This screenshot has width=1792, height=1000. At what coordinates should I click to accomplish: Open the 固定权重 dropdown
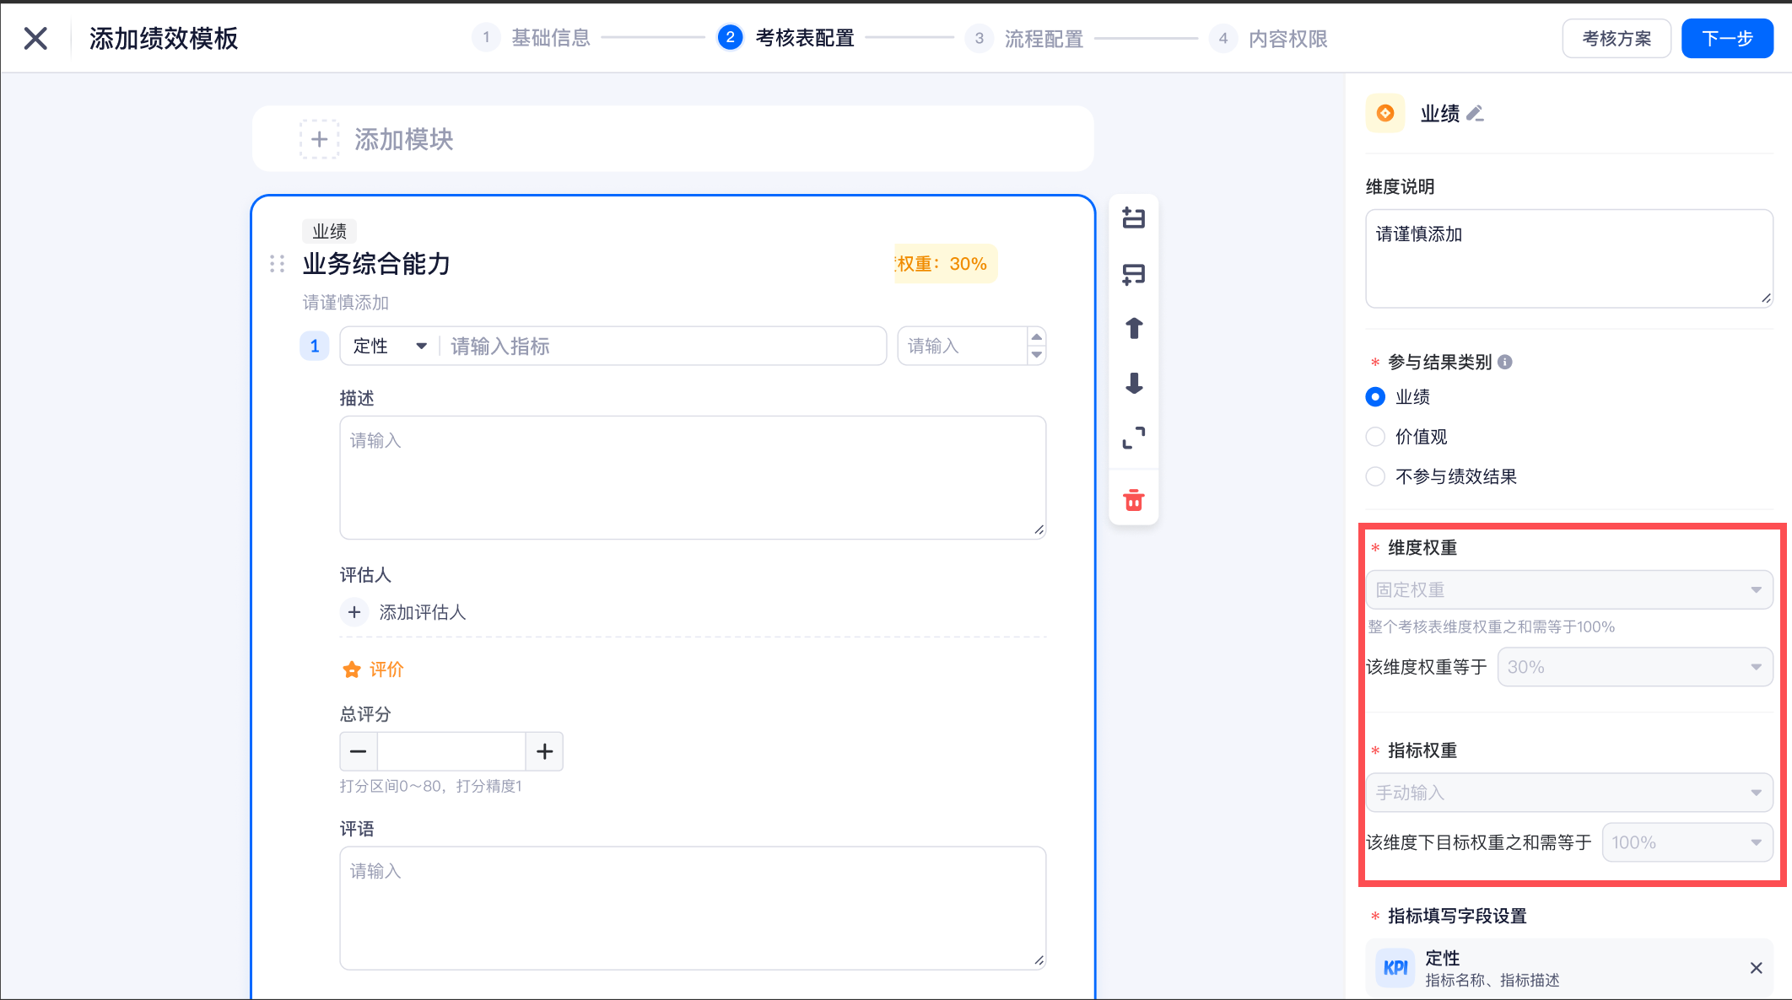1568,590
